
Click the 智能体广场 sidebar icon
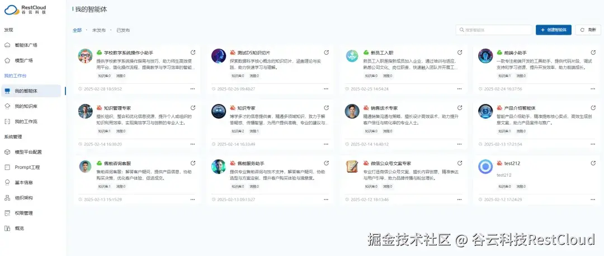tap(7, 45)
